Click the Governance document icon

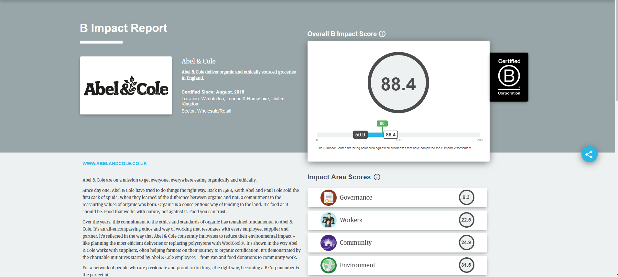328,197
